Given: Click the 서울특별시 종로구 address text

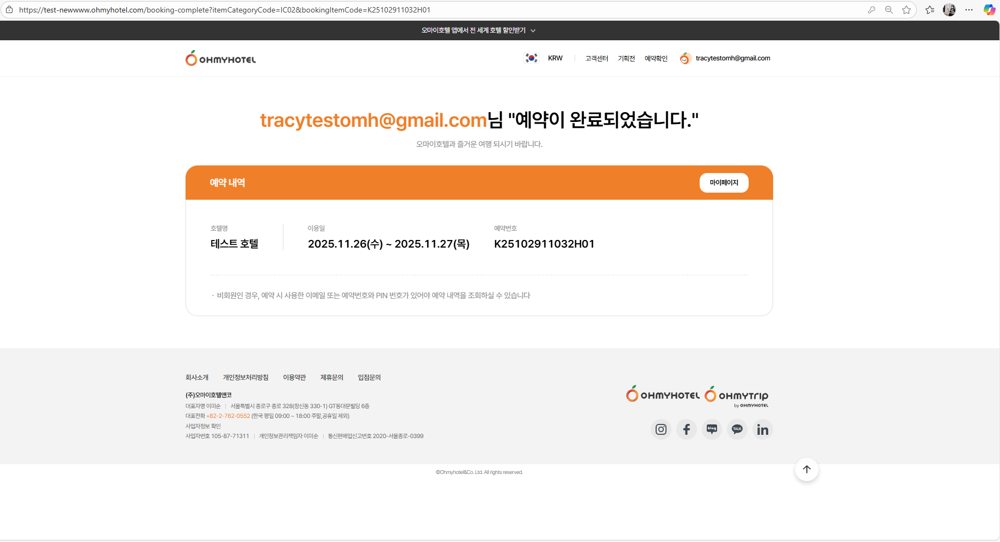Looking at the screenshot, I should (x=300, y=406).
